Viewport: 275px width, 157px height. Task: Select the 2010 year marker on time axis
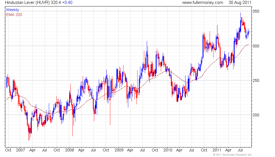[x=168, y=150]
